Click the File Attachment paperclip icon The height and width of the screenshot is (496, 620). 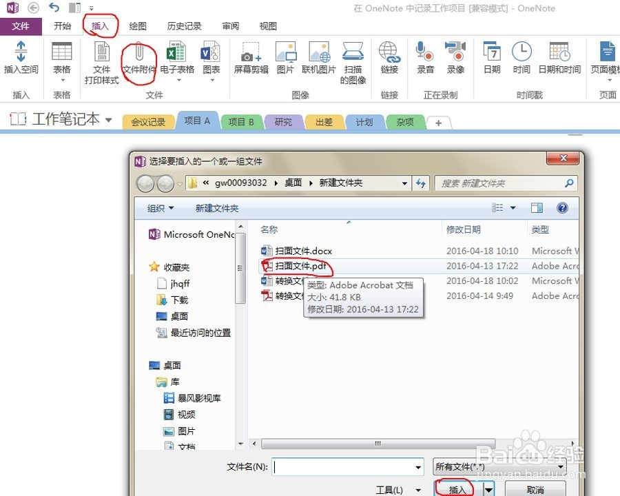(138, 52)
